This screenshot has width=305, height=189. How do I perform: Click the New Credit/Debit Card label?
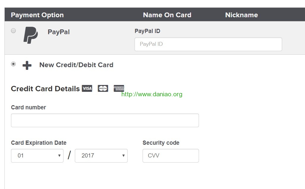coord(76,65)
